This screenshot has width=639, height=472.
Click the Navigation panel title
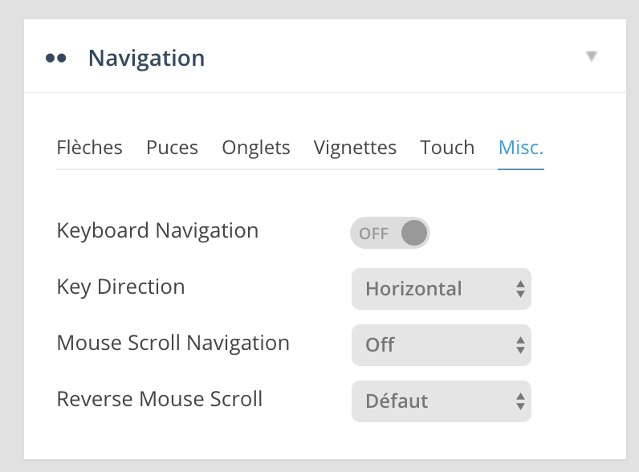(x=146, y=59)
